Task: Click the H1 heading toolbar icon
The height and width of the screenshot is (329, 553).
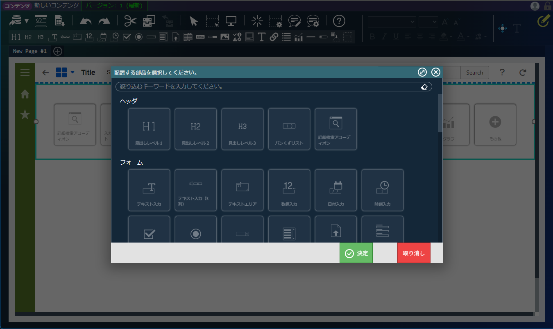Action: click(16, 37)
